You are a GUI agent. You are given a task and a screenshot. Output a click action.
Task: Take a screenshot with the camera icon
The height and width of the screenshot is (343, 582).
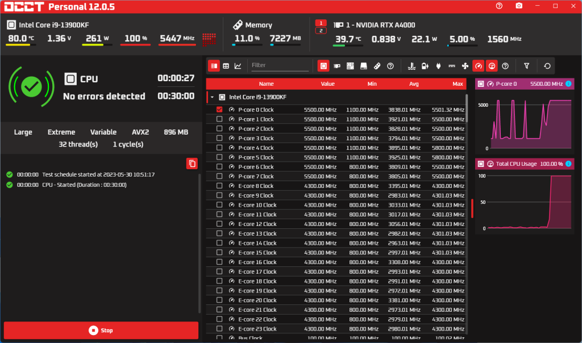[x=519, y=6]
